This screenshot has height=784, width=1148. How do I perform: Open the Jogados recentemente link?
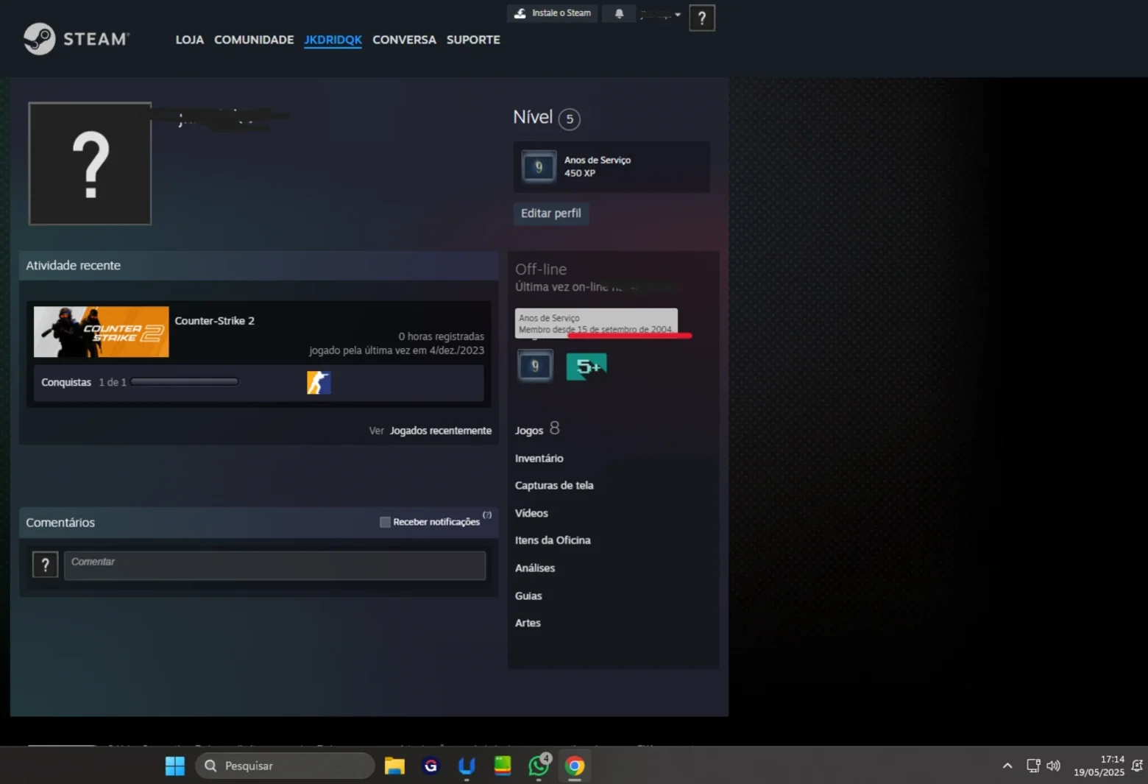(x=441, y=431)
